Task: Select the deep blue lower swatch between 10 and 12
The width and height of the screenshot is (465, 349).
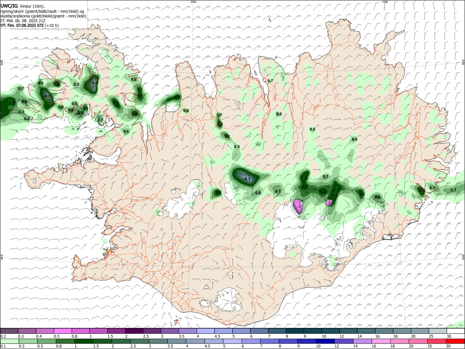Action: [x=325, y=341]
